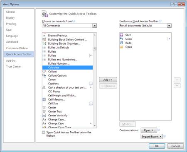Click the Move Up arrow button
The width and height of the screenshot is (187, 152).
[177, 80]
